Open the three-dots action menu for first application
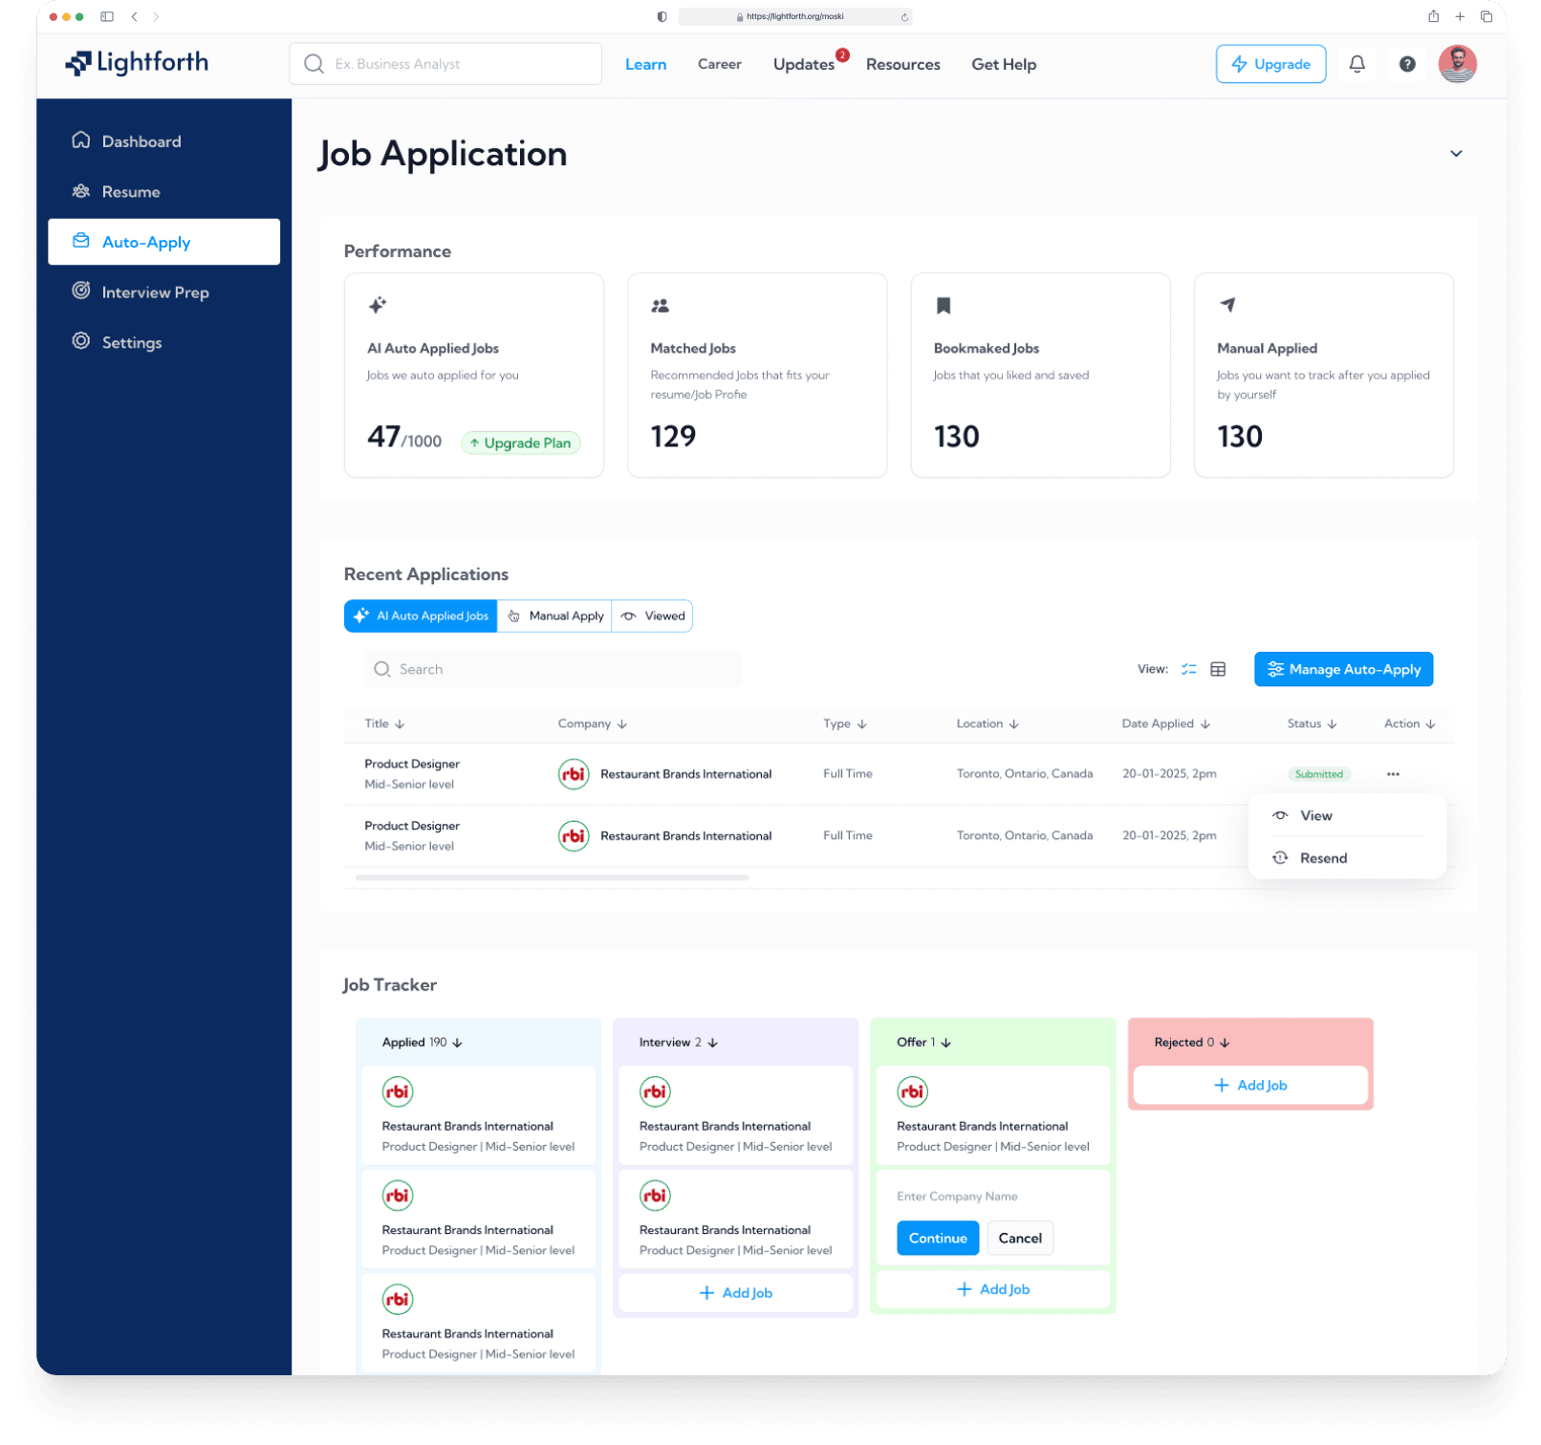Viewport: 1541px width, 1445px height. click(1392, 774)
